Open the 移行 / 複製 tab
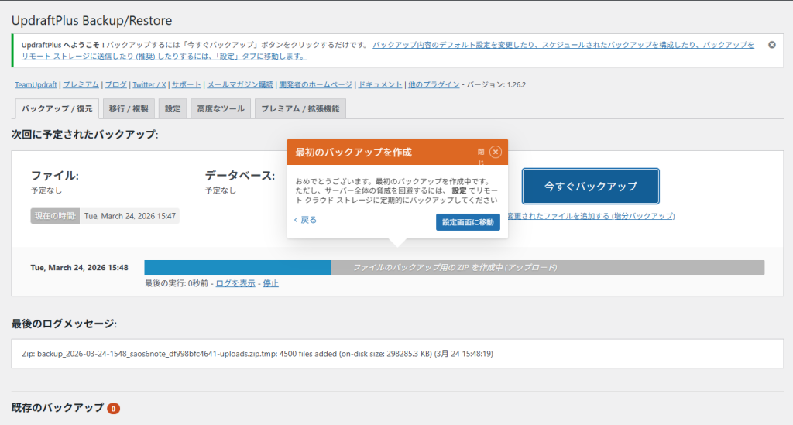793x425 pixels. pos(129,109)
